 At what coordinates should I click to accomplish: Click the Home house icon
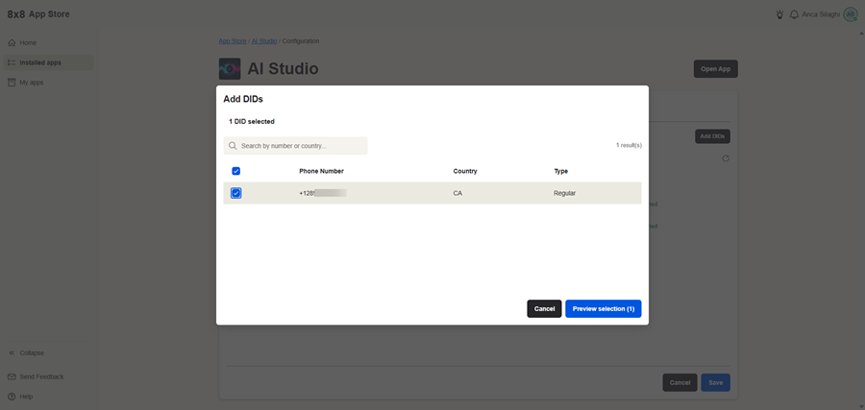pos(12,42)
